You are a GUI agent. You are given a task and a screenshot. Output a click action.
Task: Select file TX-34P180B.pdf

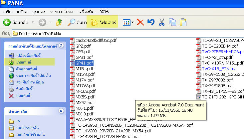click(x=217, y=85)
